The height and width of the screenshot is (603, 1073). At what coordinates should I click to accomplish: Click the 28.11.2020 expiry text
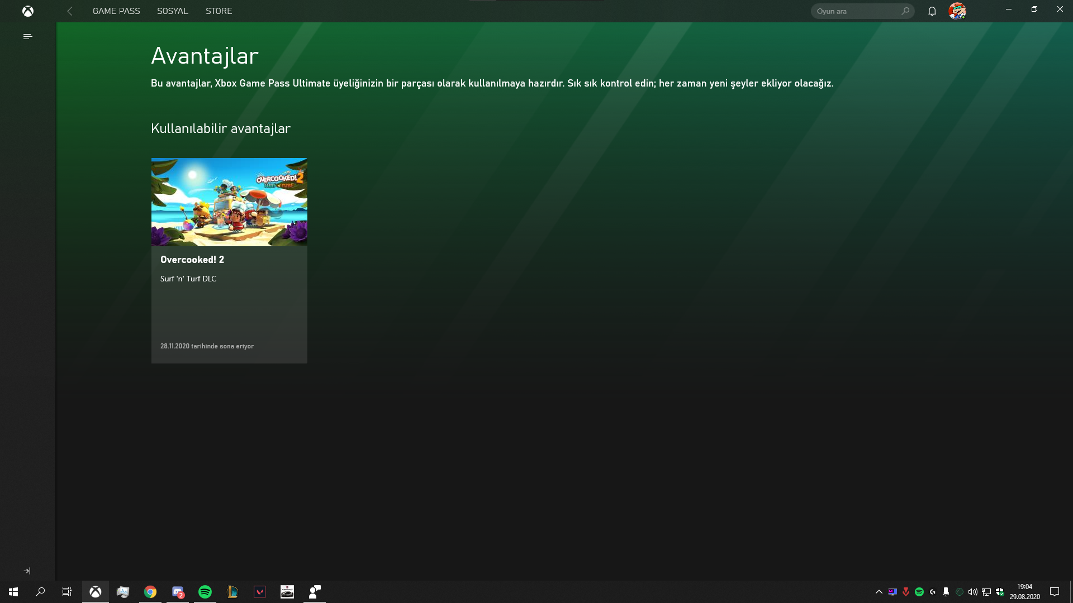(x=207, y=346)
